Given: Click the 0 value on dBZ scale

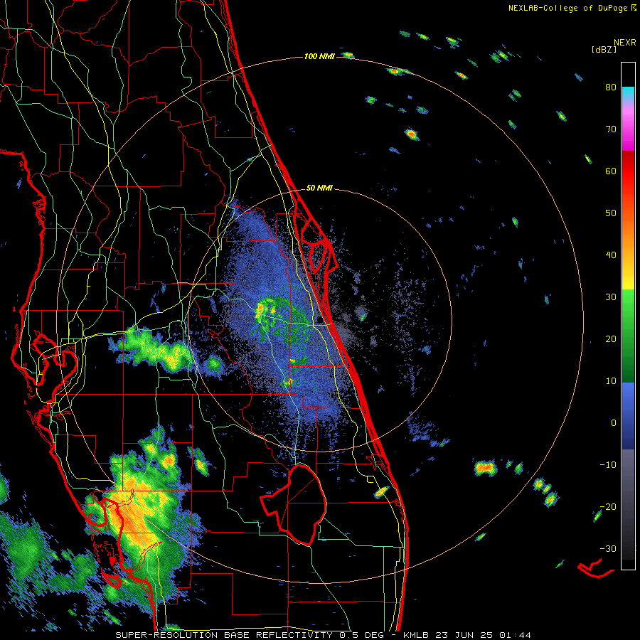Looking at the screenshot, I should tap(614, 423).
